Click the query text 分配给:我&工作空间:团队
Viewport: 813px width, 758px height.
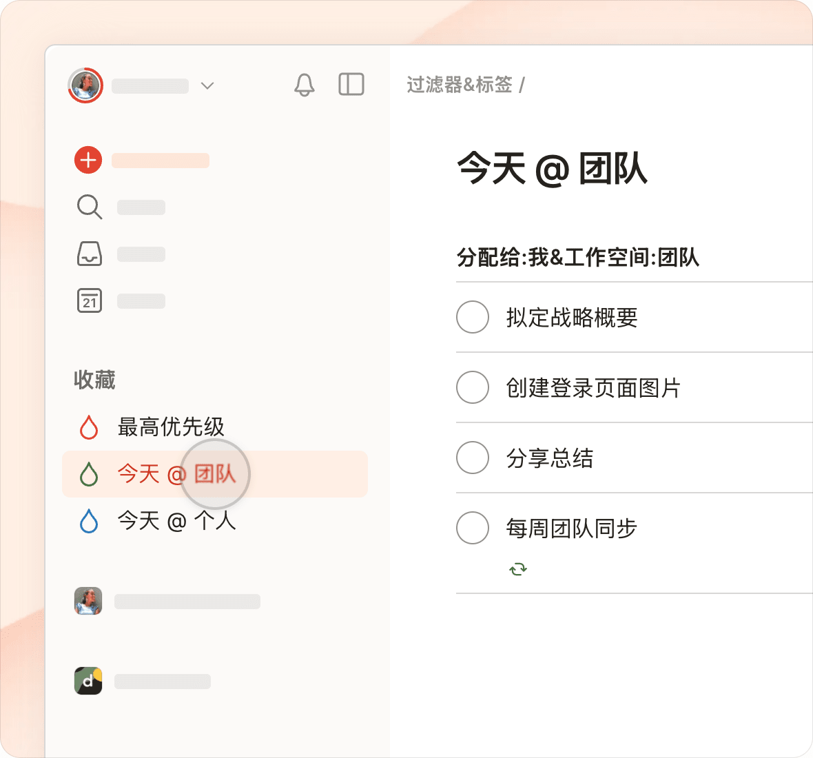(577, 257)
